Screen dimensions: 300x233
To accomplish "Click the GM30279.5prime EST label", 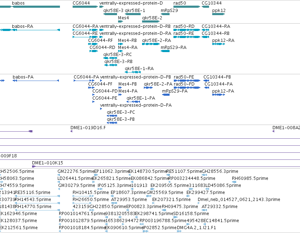I will point(77,185).
